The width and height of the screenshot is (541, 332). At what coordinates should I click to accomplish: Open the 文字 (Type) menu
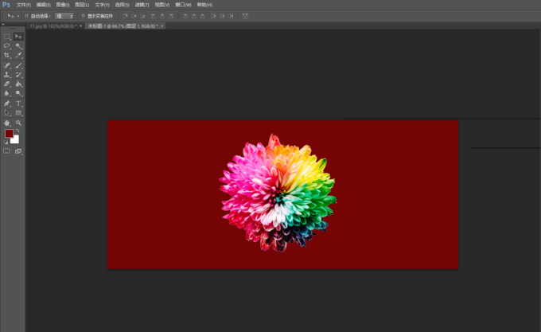102,5
